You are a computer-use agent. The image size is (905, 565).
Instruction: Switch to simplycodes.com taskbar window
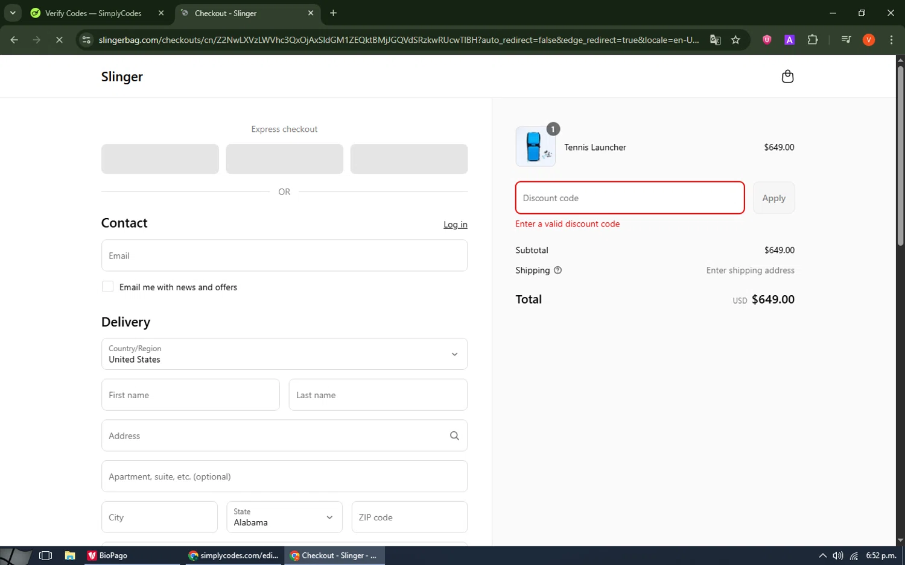coord(233,555)
